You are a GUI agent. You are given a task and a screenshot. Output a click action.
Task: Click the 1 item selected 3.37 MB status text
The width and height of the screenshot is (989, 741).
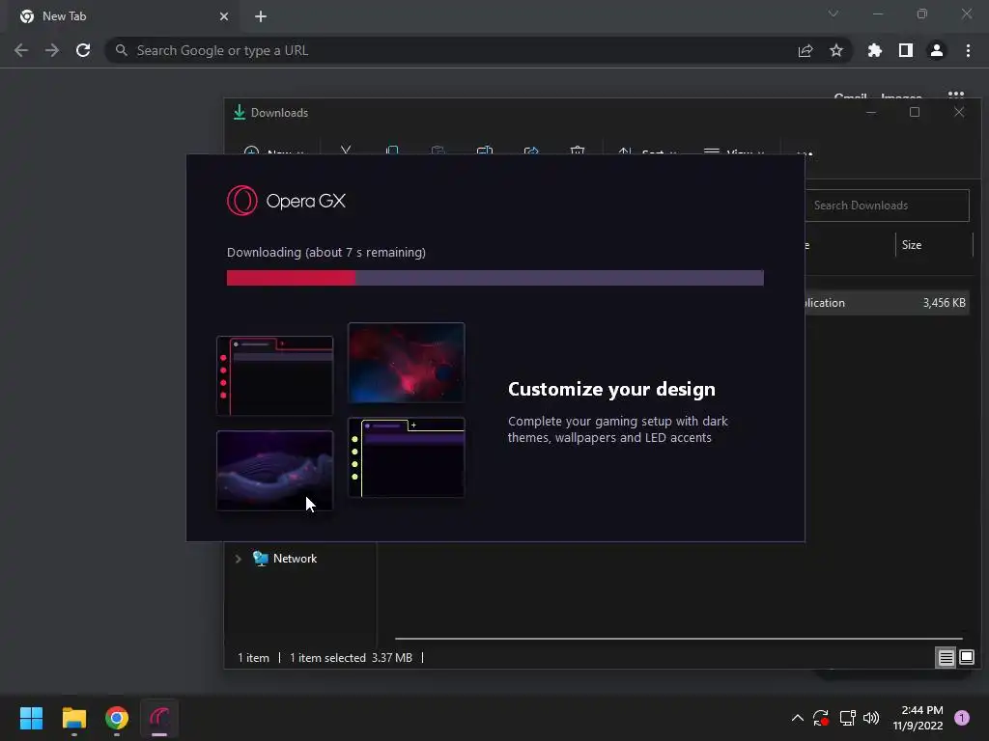point(351,658)
